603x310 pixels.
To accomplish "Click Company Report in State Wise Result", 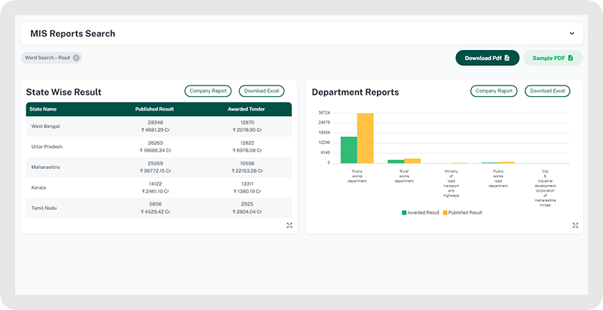I will [208, 91].
